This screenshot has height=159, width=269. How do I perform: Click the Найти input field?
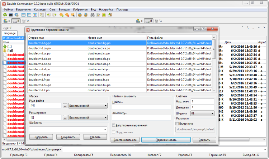[x=142, y=107]
